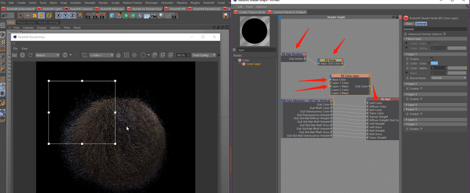
Task: Open the Blend Mode Normal dropdown
Action: (448, 78)
